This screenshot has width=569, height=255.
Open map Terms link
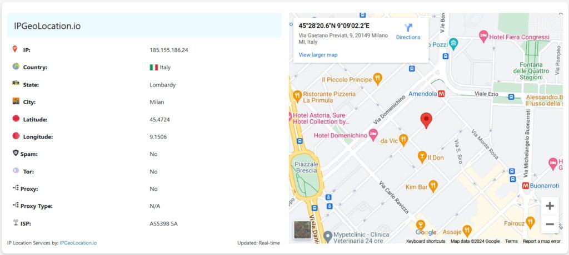pos(511,241)
